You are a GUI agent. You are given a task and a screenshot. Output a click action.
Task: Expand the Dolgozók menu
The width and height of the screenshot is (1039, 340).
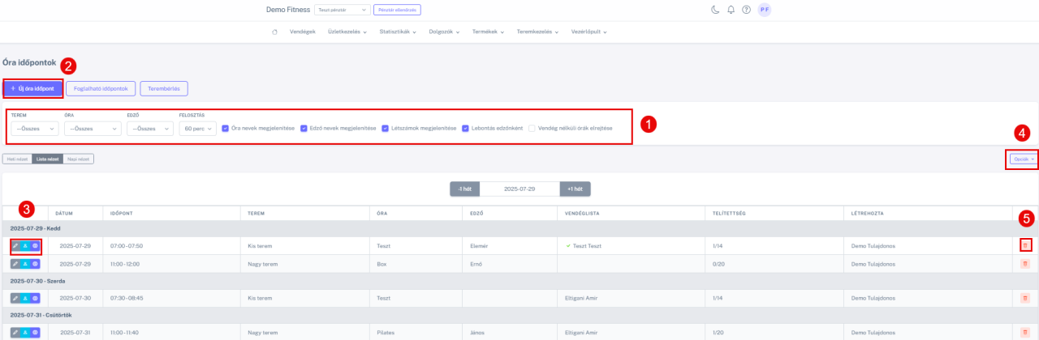coord(446,32)
